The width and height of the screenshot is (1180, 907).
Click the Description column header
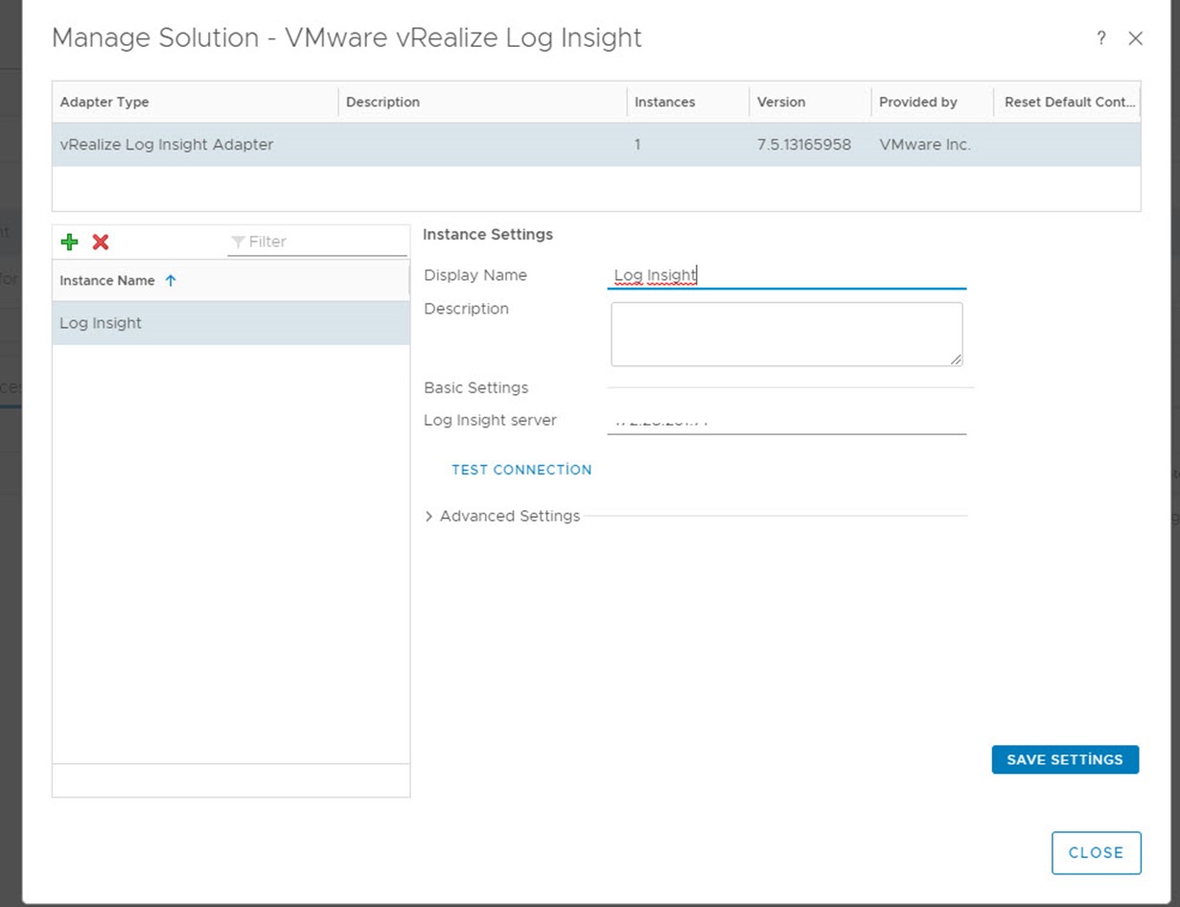click(483, 102)
